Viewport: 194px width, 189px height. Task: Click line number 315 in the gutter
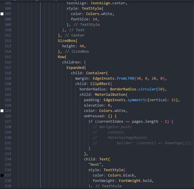(x=8, y=57)
